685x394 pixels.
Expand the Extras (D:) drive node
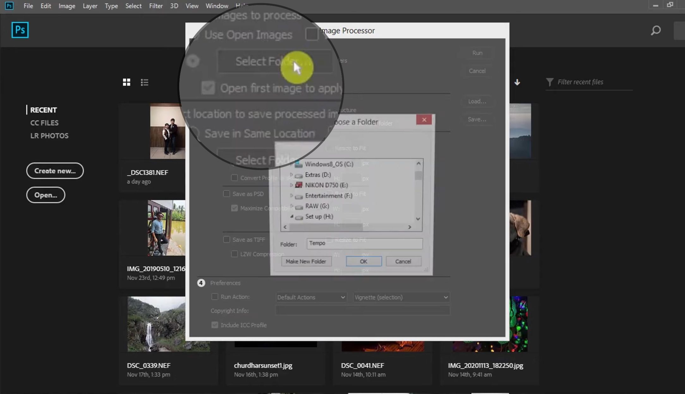click(x=291, y=174)
